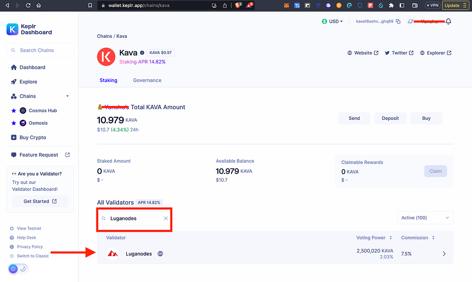Open the MetaMask fox extension

pyautogui.click(x=287, y=6)
